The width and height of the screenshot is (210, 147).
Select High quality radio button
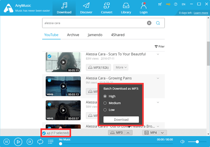click(x=105, y=96)
